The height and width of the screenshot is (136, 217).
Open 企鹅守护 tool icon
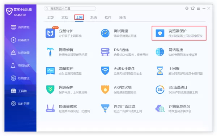(50, 33)
